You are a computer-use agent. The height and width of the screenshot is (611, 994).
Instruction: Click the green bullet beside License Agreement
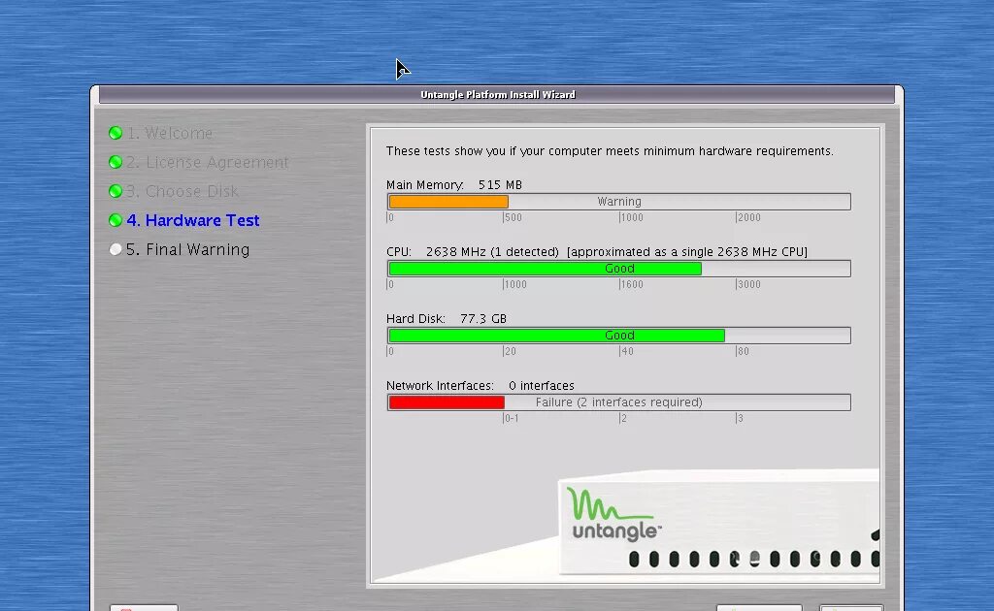(116, 162)
